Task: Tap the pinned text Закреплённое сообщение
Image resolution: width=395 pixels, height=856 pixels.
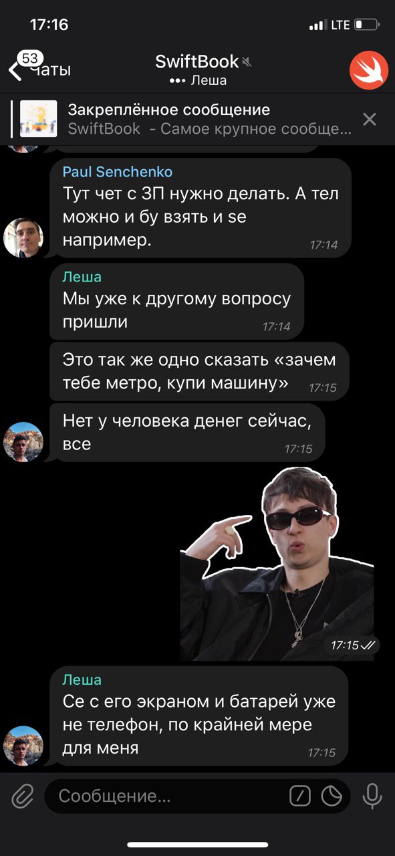Action: point(169,110)
